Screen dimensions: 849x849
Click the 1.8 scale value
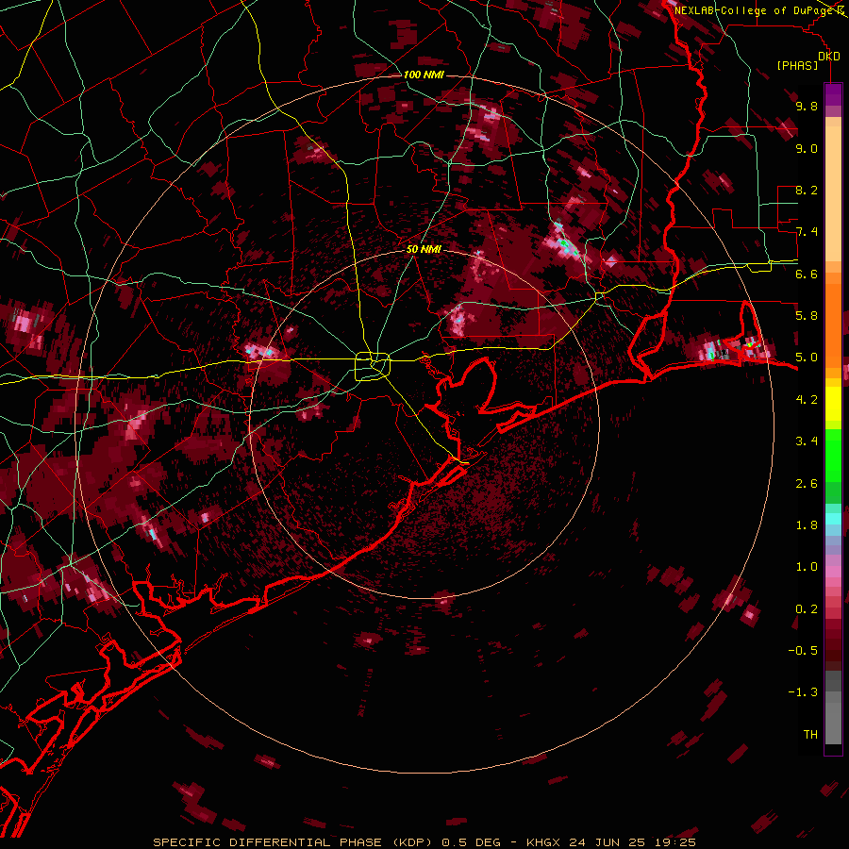[807, 525]
